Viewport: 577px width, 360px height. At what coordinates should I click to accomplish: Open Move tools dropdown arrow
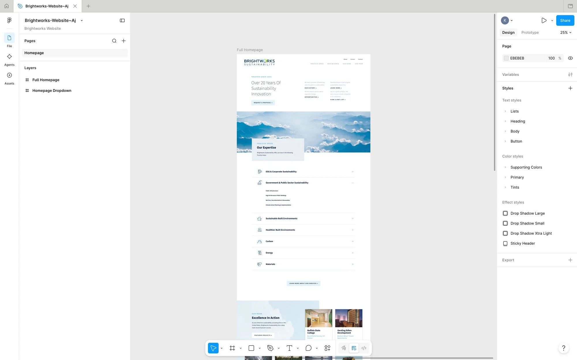[x=222, y=348]
